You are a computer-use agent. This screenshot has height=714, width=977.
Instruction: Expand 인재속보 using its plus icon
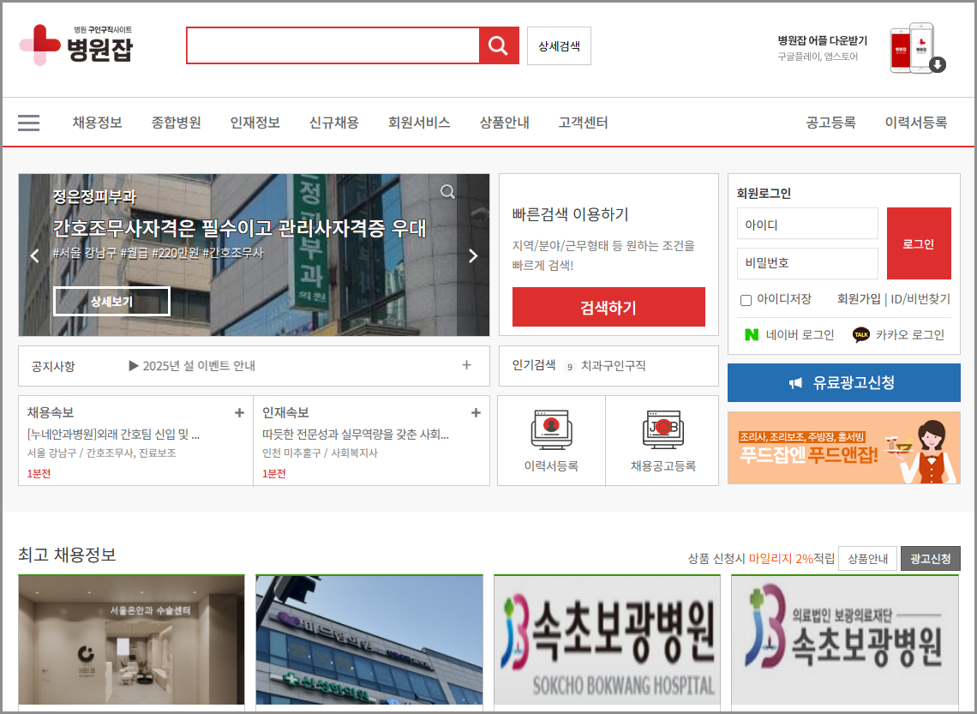point(476,412)
